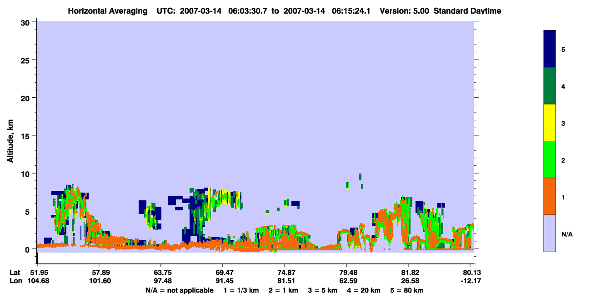591x303 pixels.
Task: Click the end time '06:15:24.1' in title
Action: (351, 11)
